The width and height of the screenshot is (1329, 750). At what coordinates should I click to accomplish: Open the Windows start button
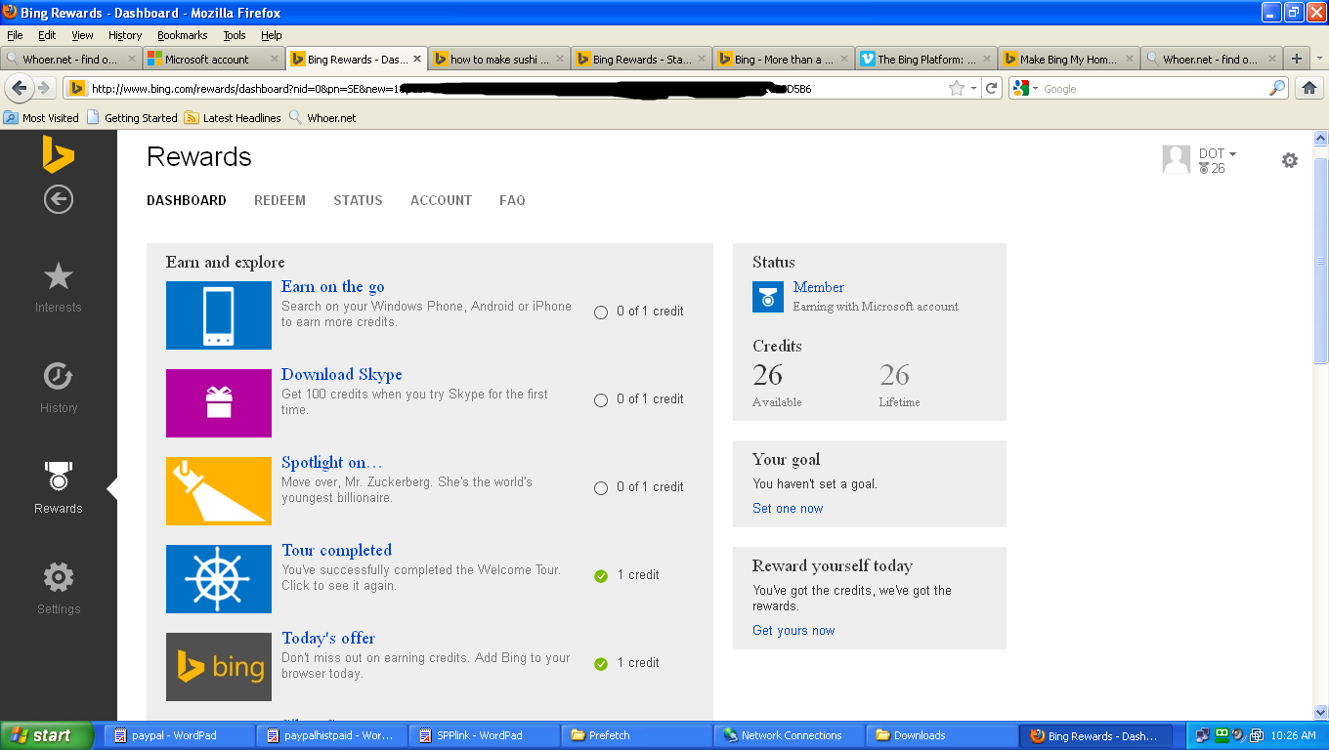pos(47,735)
